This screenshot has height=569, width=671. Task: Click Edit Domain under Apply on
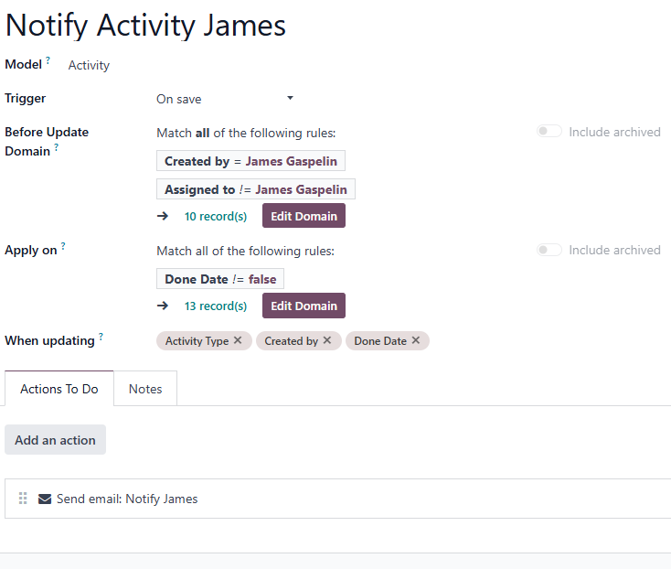(x=304, y=306)
